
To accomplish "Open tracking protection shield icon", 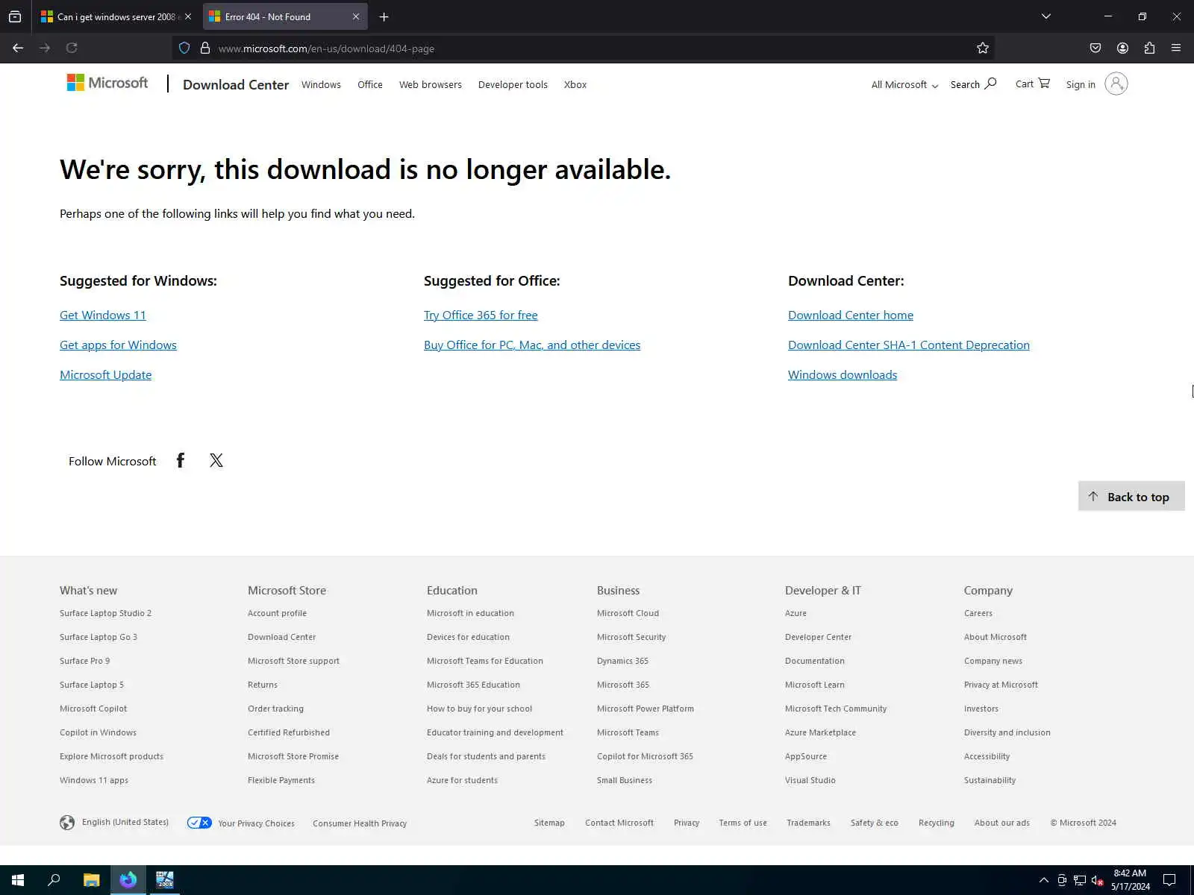I will (184, 48).
